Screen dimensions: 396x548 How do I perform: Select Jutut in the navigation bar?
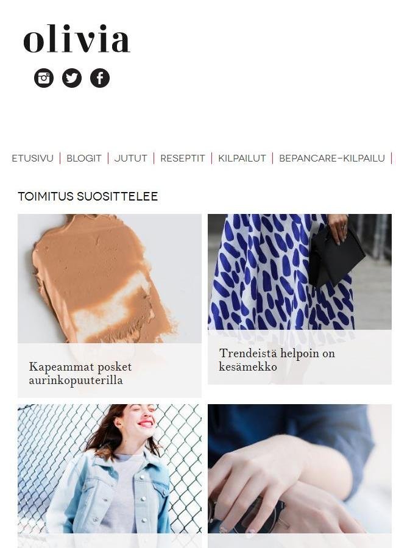(x=131, y=158)
